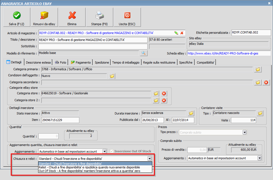Screen dimensions: 273x180
Task: Click the pencil icon for Articolo di magazzino
Action: click(x=176, y=33)
